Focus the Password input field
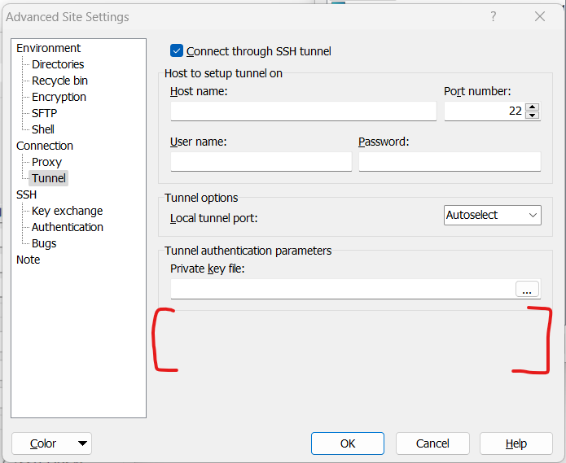 tap(449, 162)
